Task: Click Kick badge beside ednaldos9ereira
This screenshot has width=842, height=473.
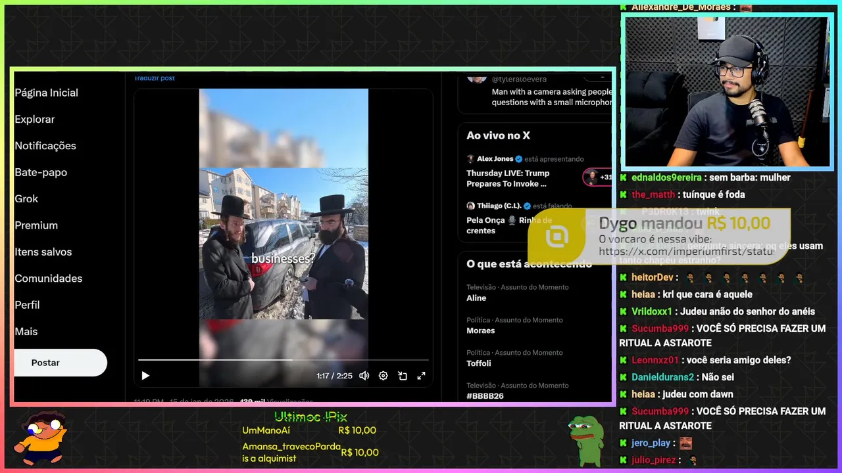Action: 624,177
